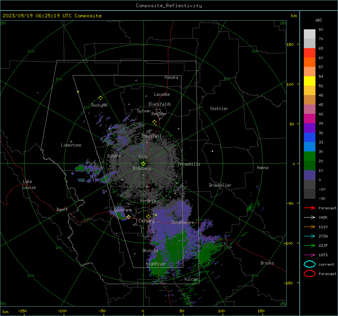
Task: Select the orange 111V arrow icon
Action: click(x=309, y=227)
